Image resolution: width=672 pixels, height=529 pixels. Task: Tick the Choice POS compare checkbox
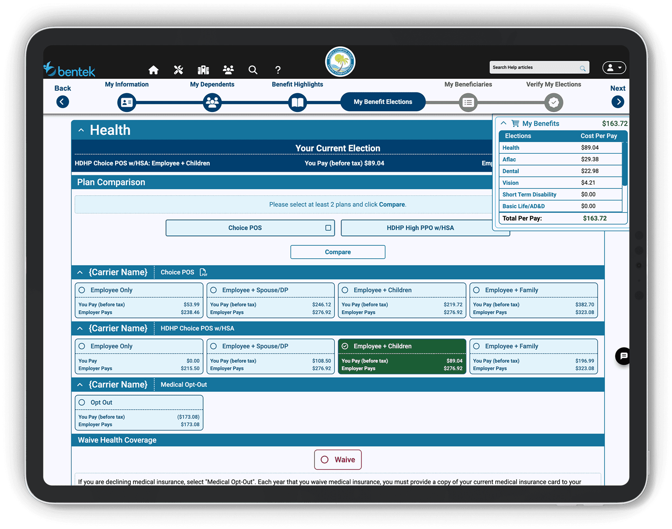pos(328,228)
